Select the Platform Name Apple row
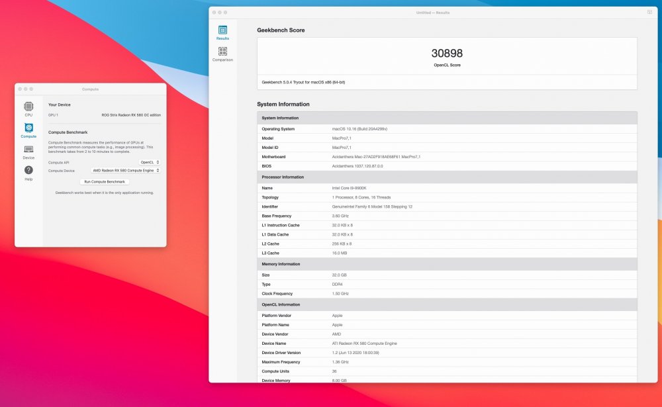 (447, 325)
